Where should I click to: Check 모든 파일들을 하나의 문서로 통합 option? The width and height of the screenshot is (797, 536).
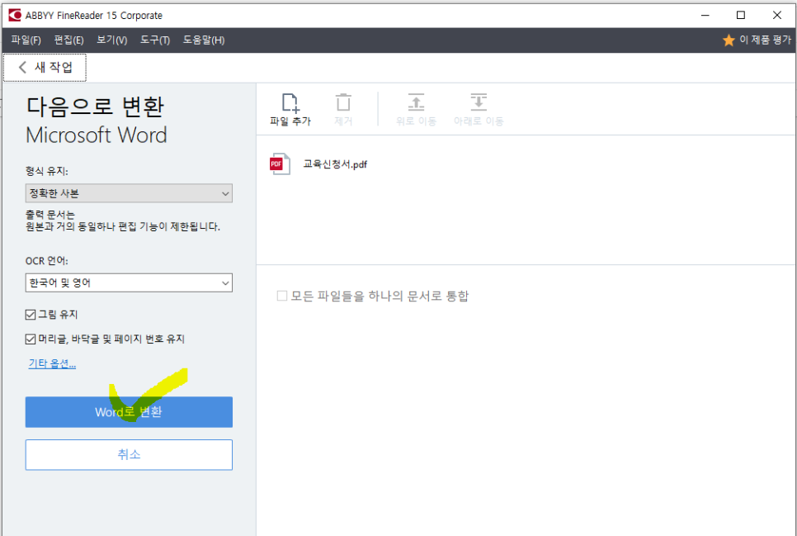(x=282, y=296)
